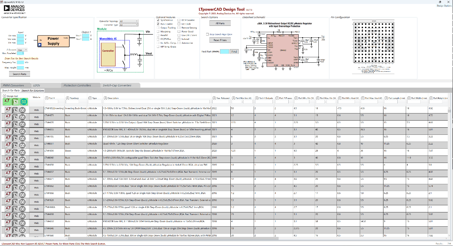The height and width of the screenshot is (246, 453).
Task: Click Web button for LTM4705 row
Action: [37, 138]
